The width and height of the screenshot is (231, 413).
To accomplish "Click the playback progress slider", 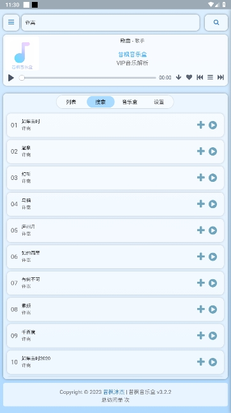I will click(87, 77).
